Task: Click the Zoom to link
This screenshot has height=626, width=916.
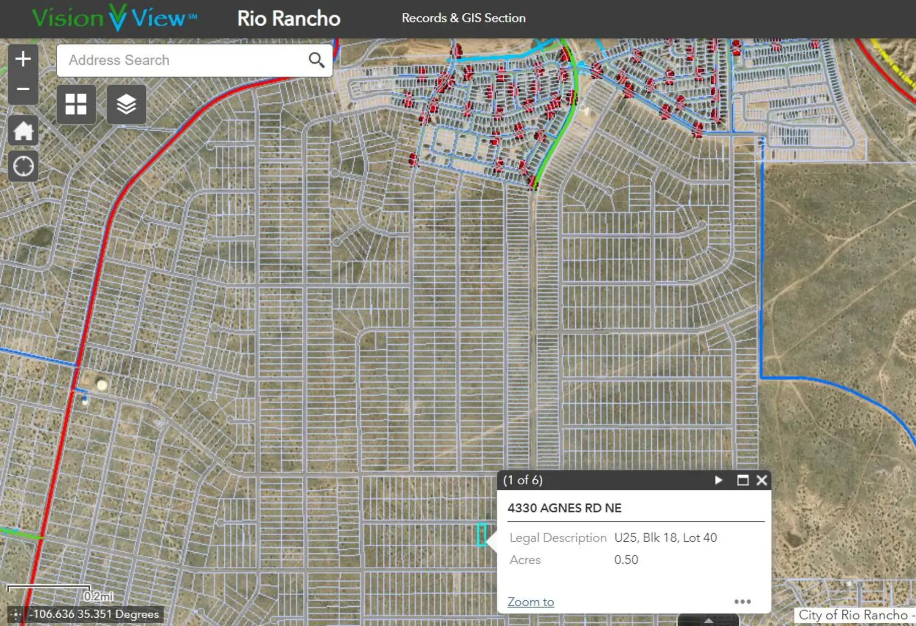Action: [530, 602]
